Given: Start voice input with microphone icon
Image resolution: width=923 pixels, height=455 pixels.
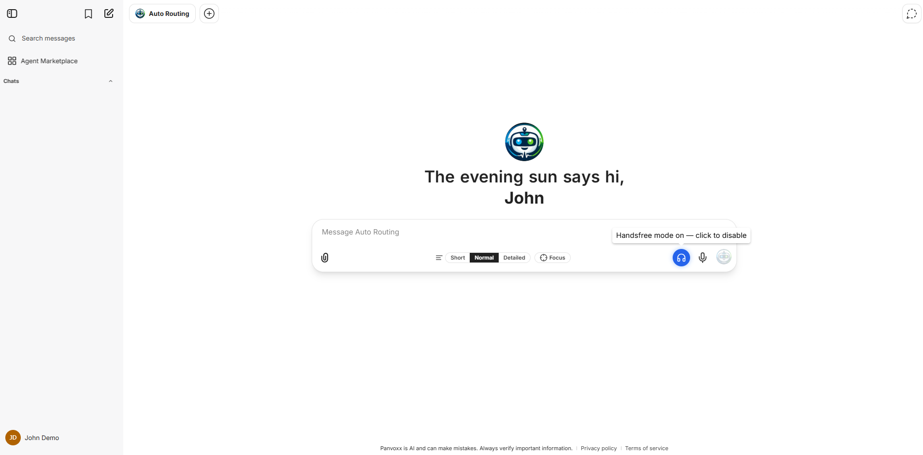Looking at the screenshot, I should (x=703, y=258).
